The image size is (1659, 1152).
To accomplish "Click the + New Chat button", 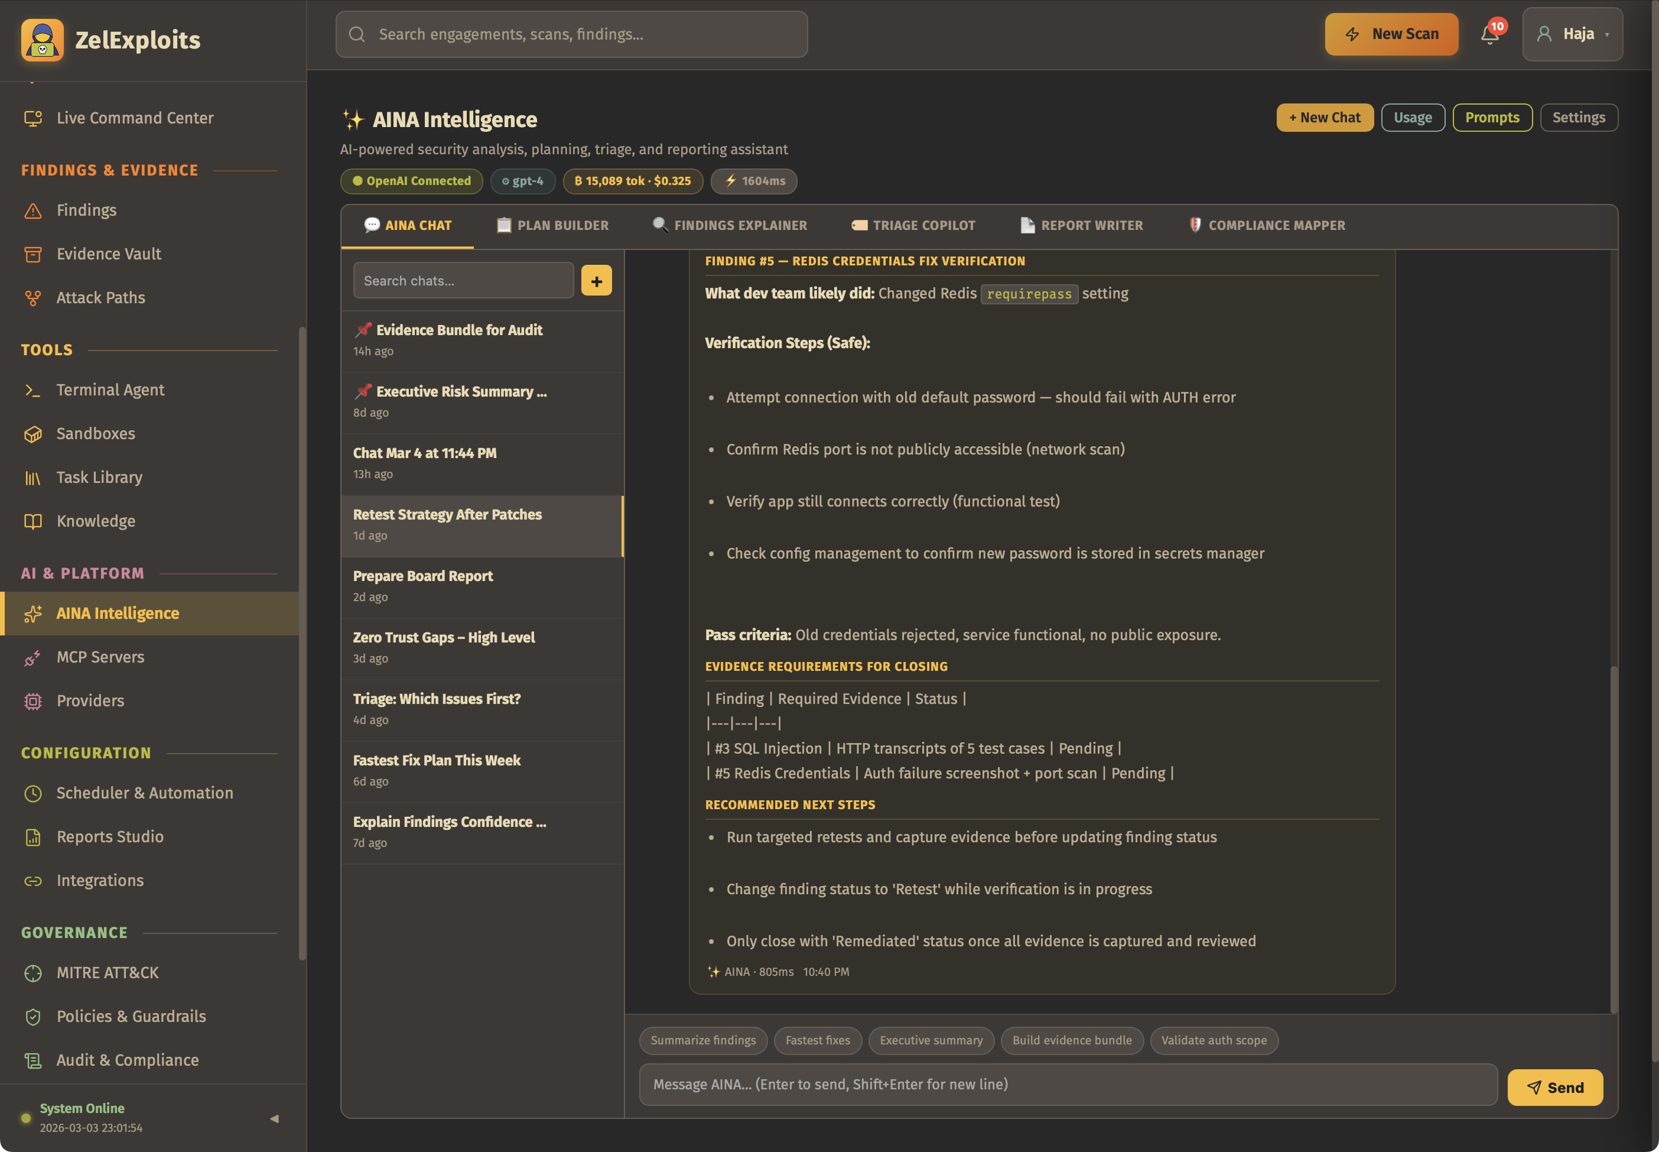I will click(x=1323, y=117).
